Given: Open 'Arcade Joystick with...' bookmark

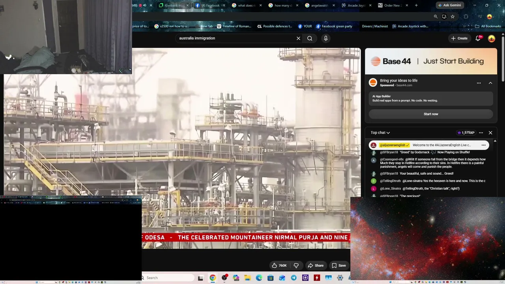Looking at the screenshot, I should click(410, 26).
